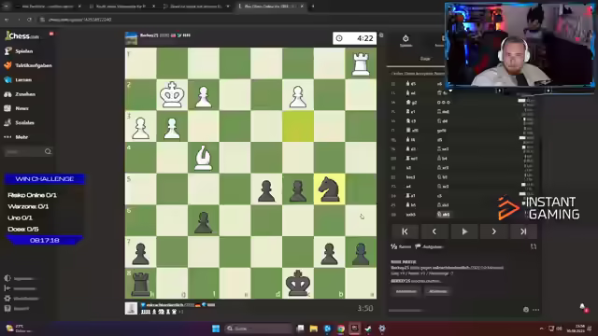Play through the moves

[x=464, y=231]
